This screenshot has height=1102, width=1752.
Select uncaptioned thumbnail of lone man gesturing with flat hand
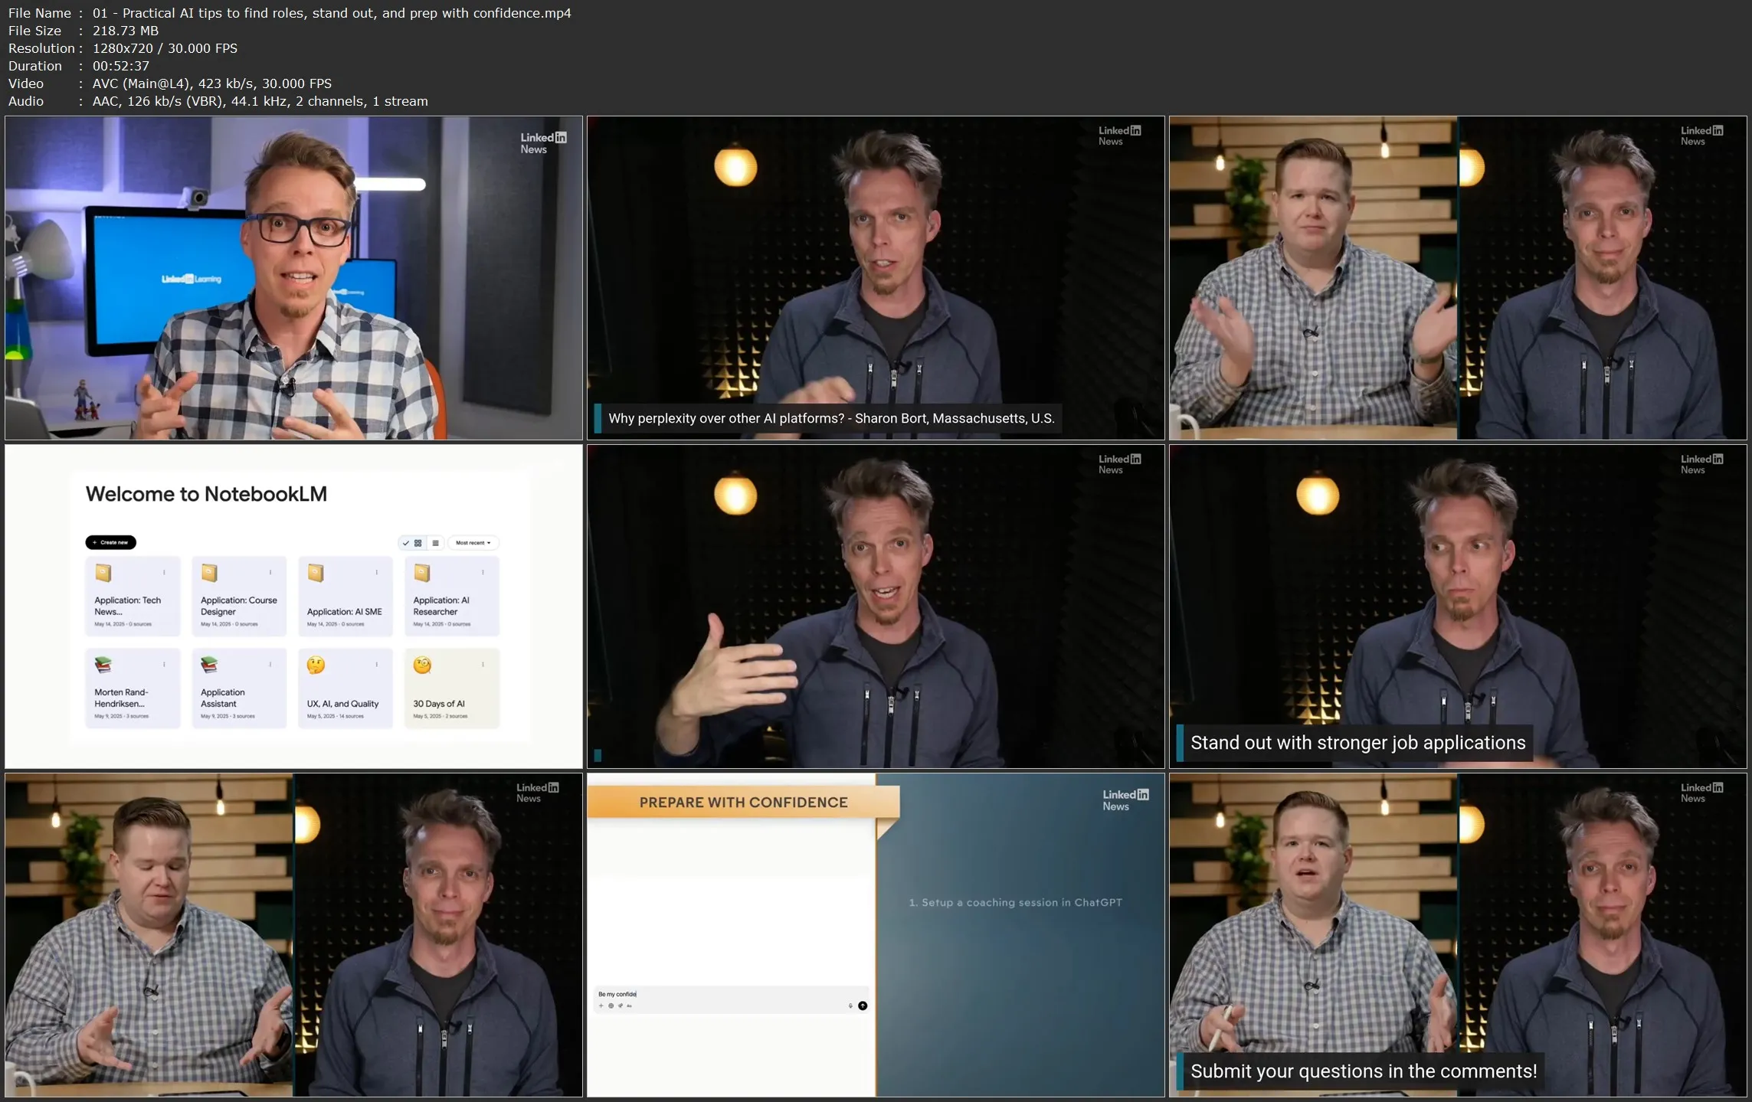click(876, 607)
